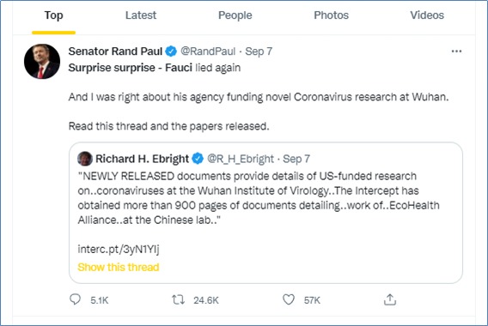Screen dimensions: 488x326
Task: Click Senator Rand Paul's profile picture
Action: (42, 61)
